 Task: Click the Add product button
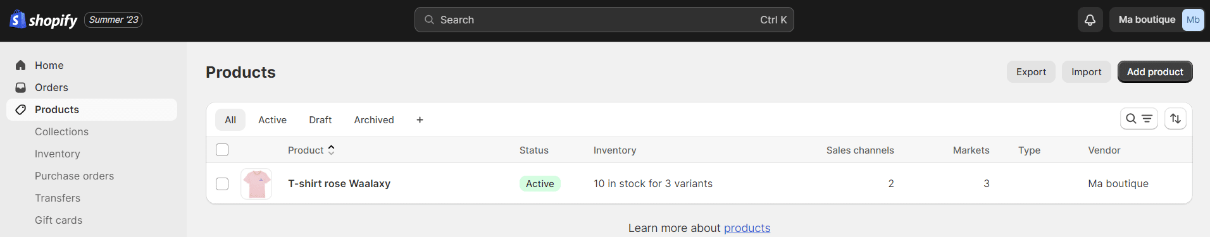tap(1155, 72)
